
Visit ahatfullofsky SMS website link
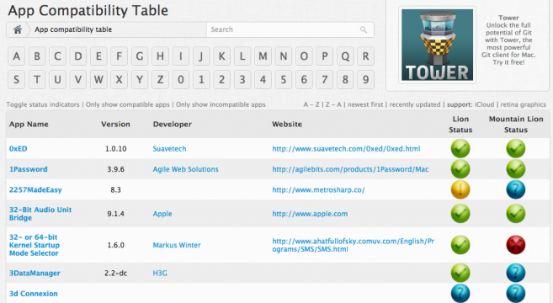(353, 245)
